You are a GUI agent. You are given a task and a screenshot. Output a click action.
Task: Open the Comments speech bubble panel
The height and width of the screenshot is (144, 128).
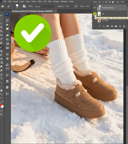click(7, 29)
